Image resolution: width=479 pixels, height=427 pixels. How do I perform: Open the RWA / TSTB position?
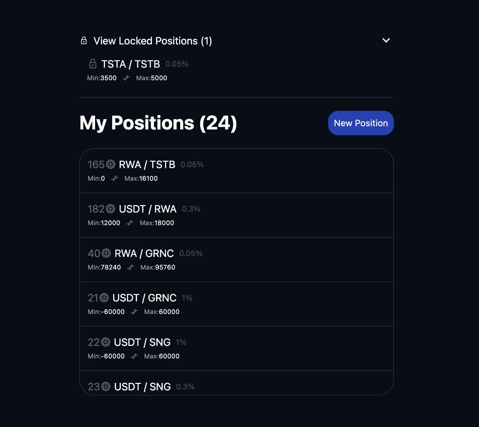coord(237,171)
